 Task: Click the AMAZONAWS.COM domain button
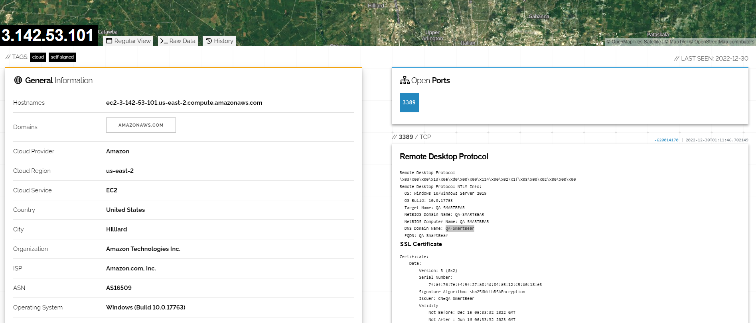click(x=141, y=125)
